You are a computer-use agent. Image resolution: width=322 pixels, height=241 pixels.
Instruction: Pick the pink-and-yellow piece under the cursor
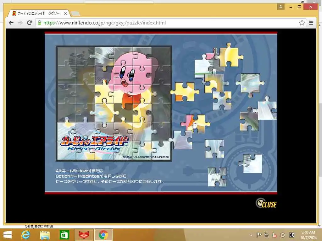(195, 124)
